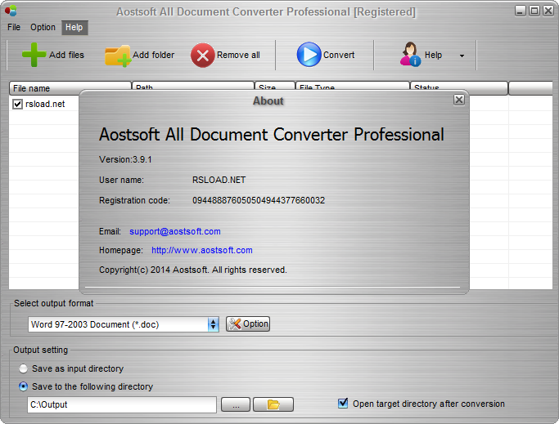Open the Help toolbar button
The height and width of the screenshot is (424, 559).
[x=422, y=55]
